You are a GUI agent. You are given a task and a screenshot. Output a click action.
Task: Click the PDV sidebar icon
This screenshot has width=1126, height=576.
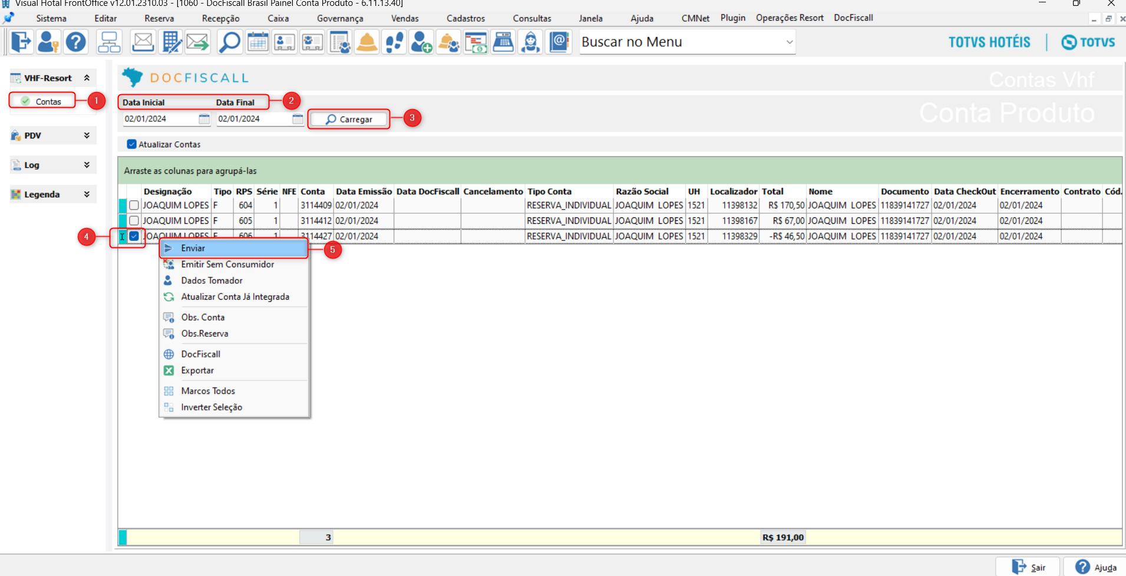[16, 135]
